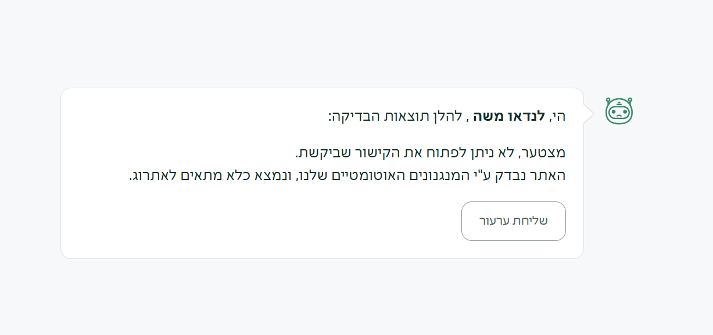Click the emblem on the robot's forehead
This screenshot has width=713, height=335.
coord(619,105)
